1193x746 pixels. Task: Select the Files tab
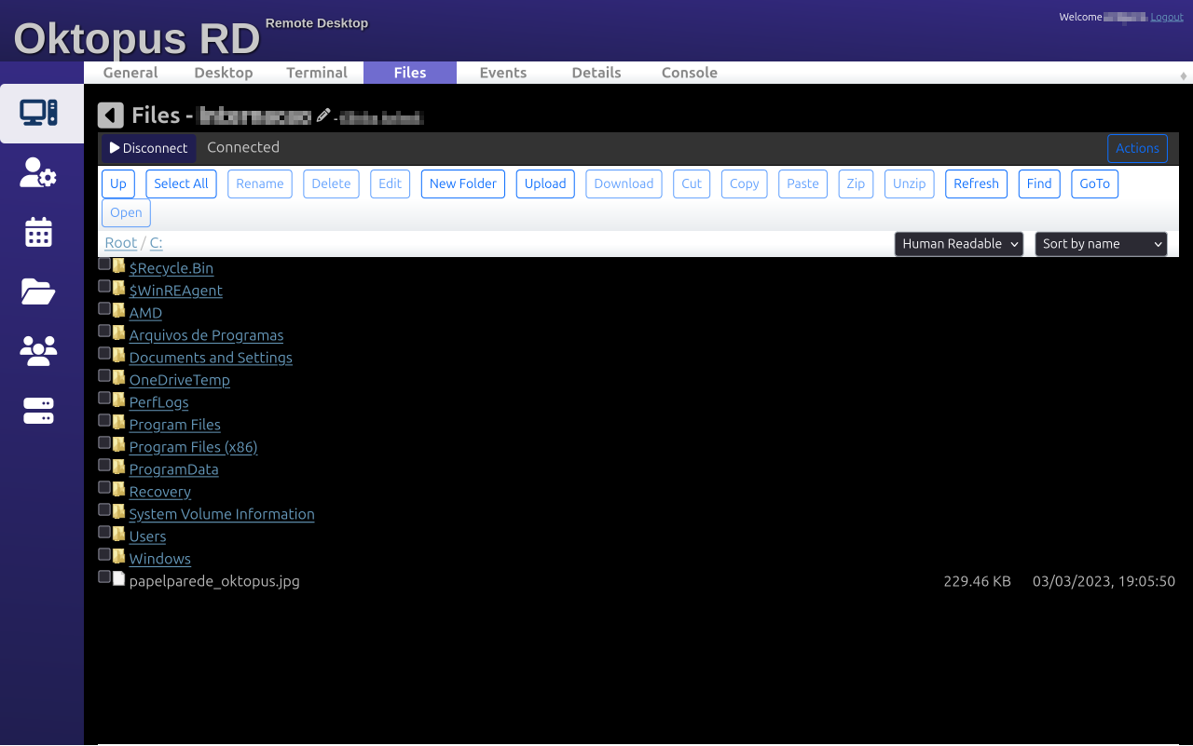(x=410, y=73)
